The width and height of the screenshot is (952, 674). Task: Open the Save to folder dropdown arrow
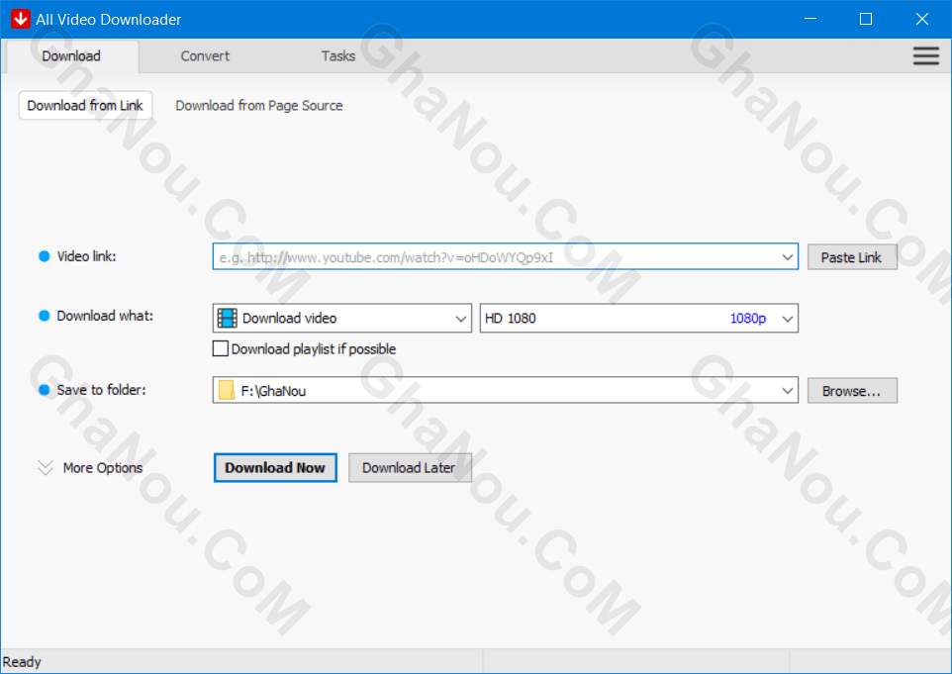pos(787,390)
